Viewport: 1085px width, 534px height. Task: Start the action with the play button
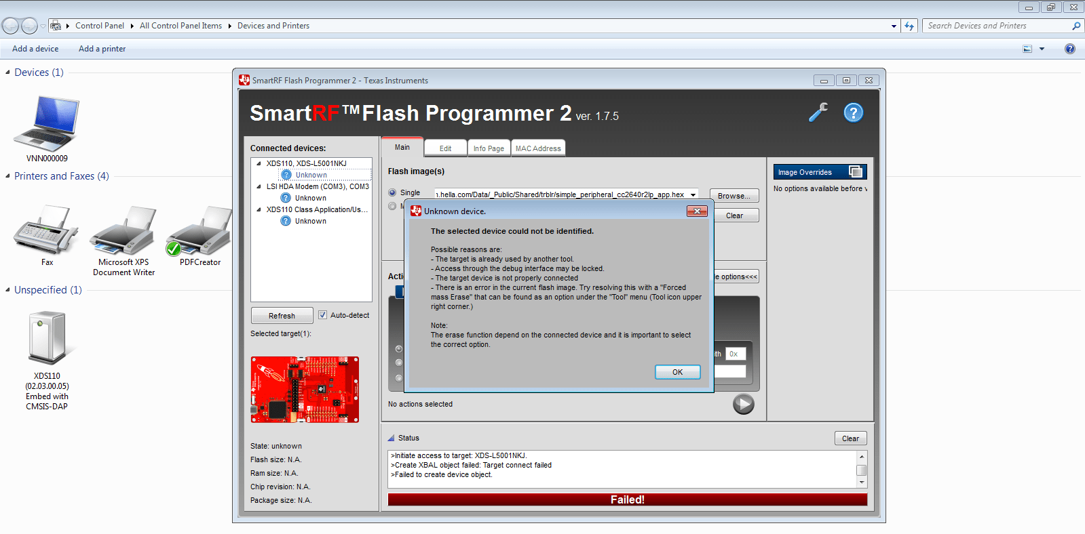[x=743, y=404]
